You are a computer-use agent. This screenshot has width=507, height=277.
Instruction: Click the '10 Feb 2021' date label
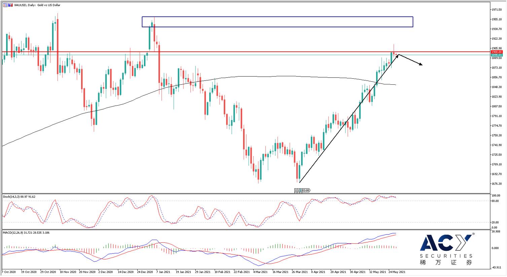pyautogui.click(x=222, y=272)
